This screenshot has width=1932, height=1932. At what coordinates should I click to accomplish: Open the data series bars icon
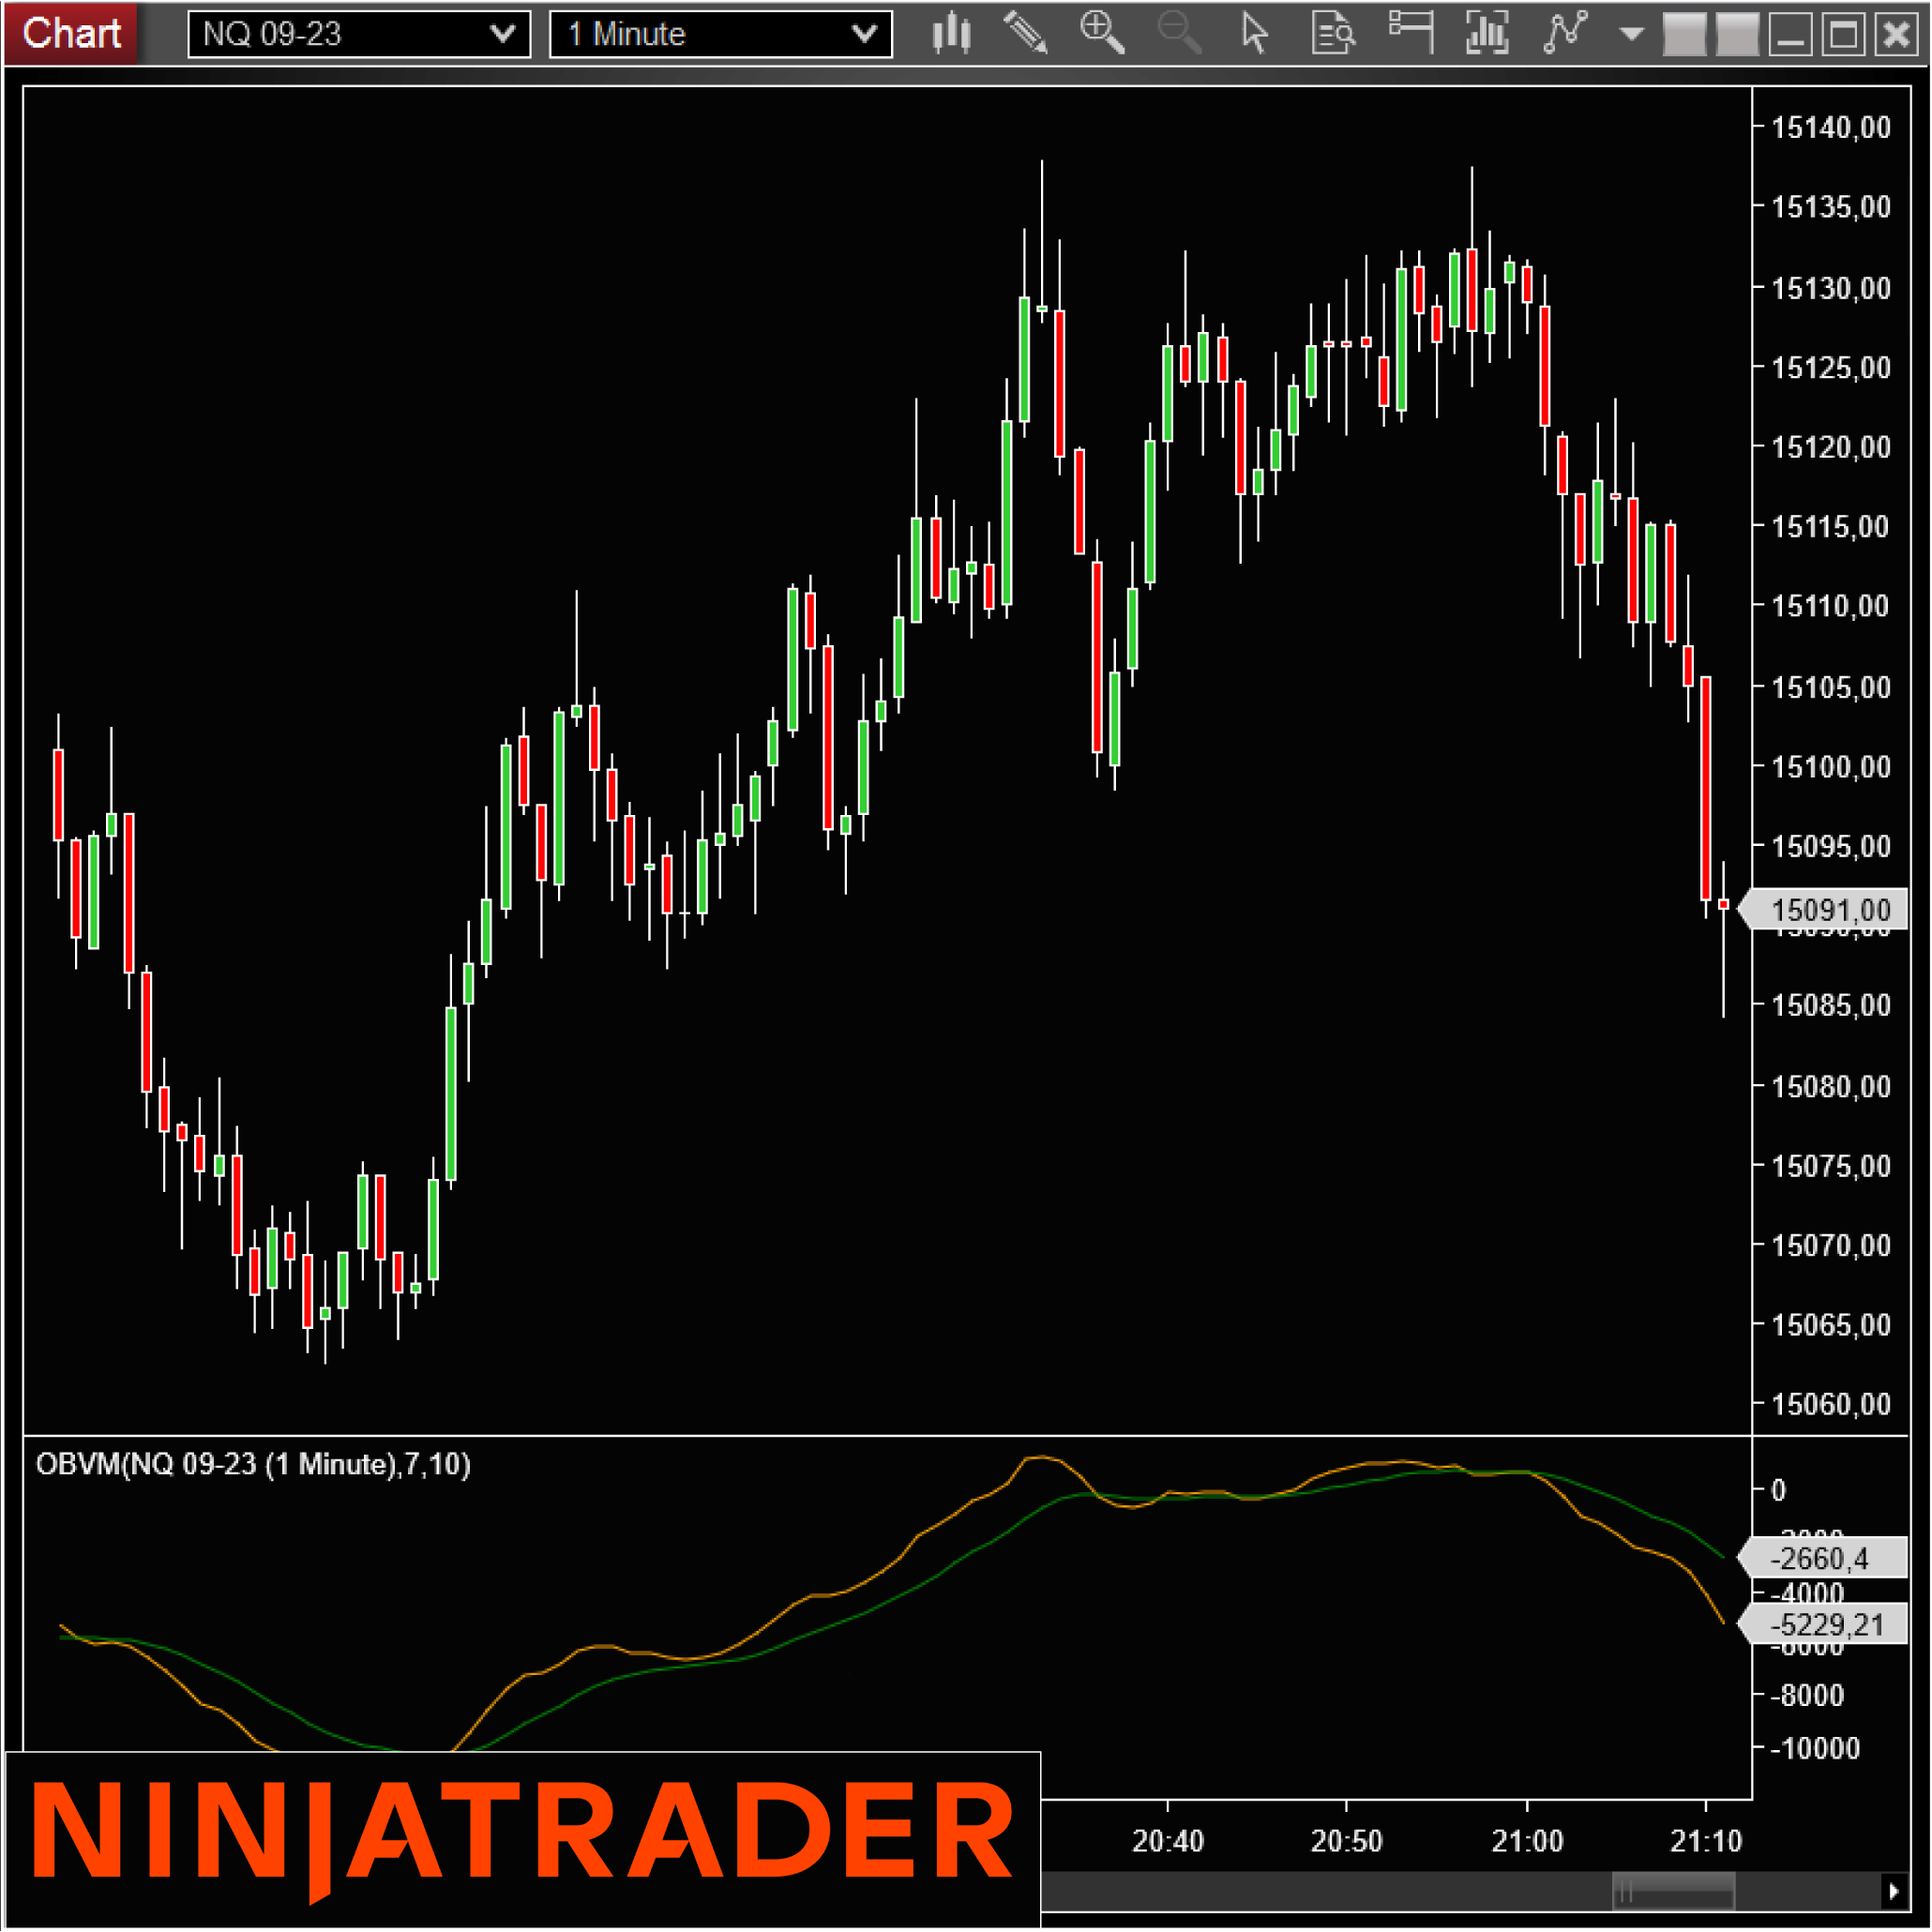pos(1487,34)
